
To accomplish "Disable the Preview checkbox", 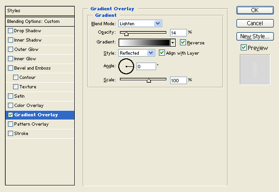I will [x=243, y=48].
